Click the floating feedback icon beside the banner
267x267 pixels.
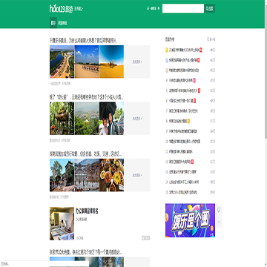(x=219, y=210)
